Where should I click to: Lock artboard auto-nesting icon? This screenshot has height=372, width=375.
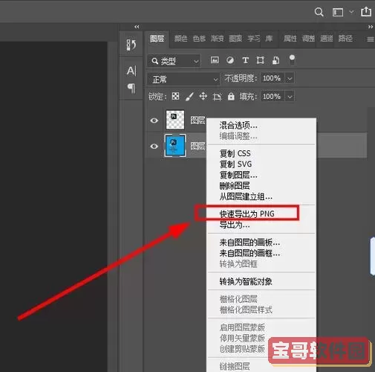(x=217, y=97)
